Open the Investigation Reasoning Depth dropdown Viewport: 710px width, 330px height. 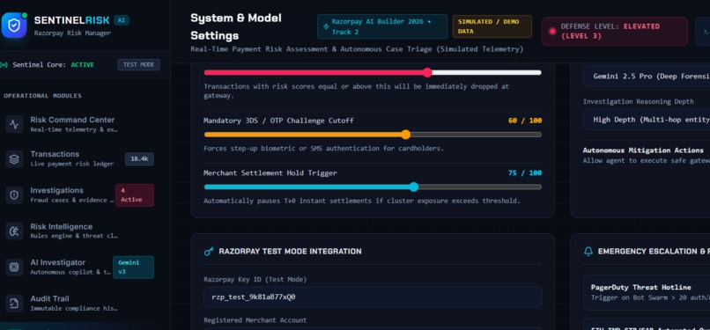coord(647,120)
